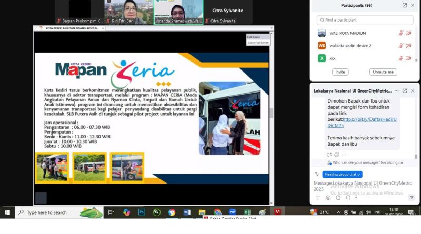Viewport: 421px width, 234px height.
Task: Open notification center on taskbar
Action: pyautogui.click(x=412, y=212)
